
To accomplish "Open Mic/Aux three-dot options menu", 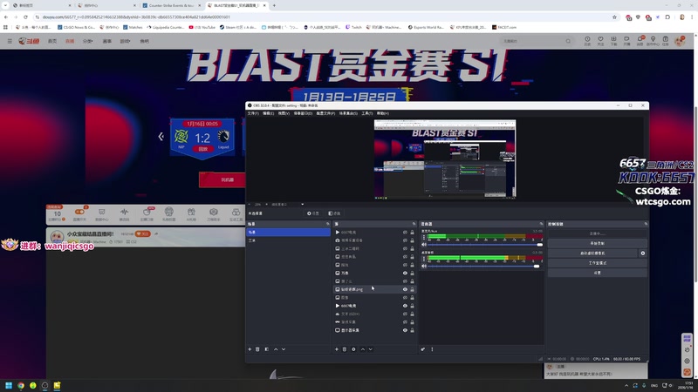I will coord(424,237).
